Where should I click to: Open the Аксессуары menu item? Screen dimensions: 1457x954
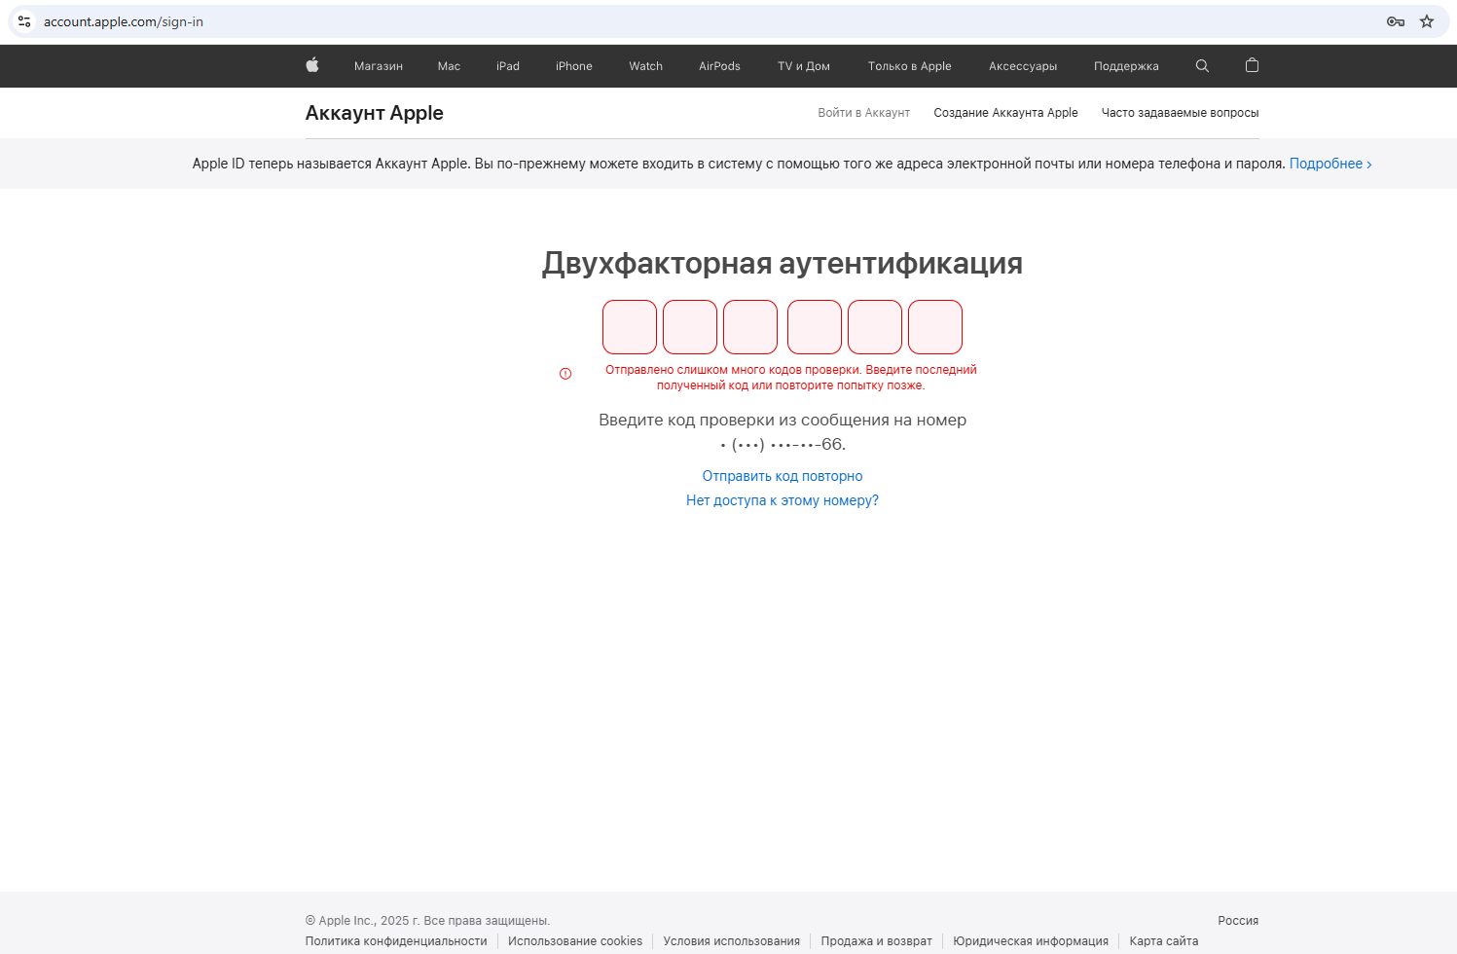[1023, 66]
